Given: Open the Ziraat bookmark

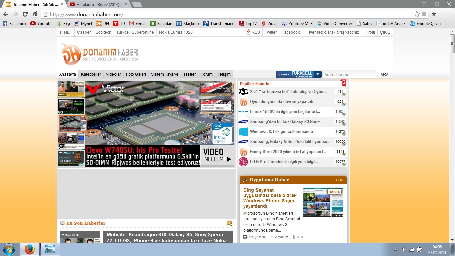Looking at the screenshot, I should pyautogui.click(x=269, y=24).
